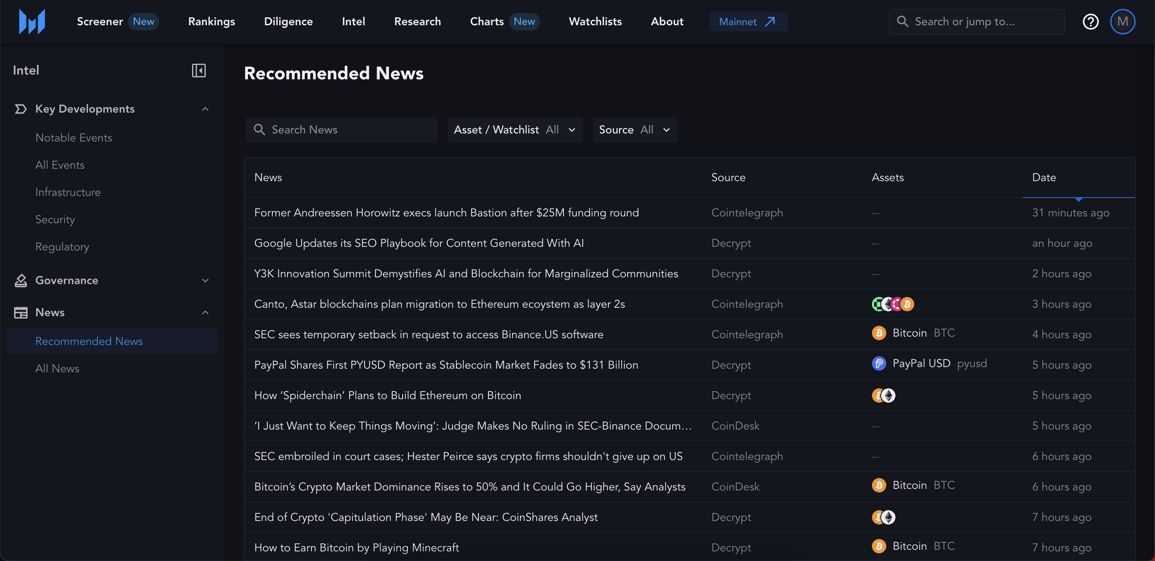Click asset icons cluster in Canto row
The image size is (1155, 561).
(892, 304)
